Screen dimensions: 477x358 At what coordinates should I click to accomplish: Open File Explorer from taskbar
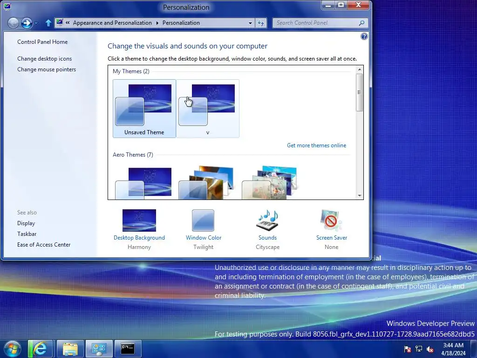(70, 349)
